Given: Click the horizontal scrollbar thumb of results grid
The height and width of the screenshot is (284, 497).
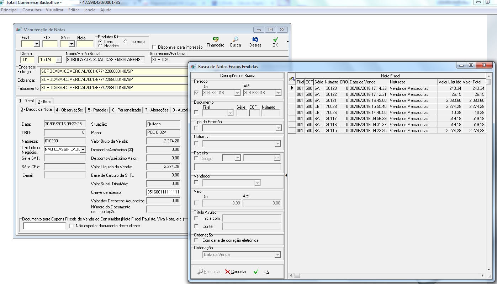Looking at the screenshot, I should (x=297, y=275).
